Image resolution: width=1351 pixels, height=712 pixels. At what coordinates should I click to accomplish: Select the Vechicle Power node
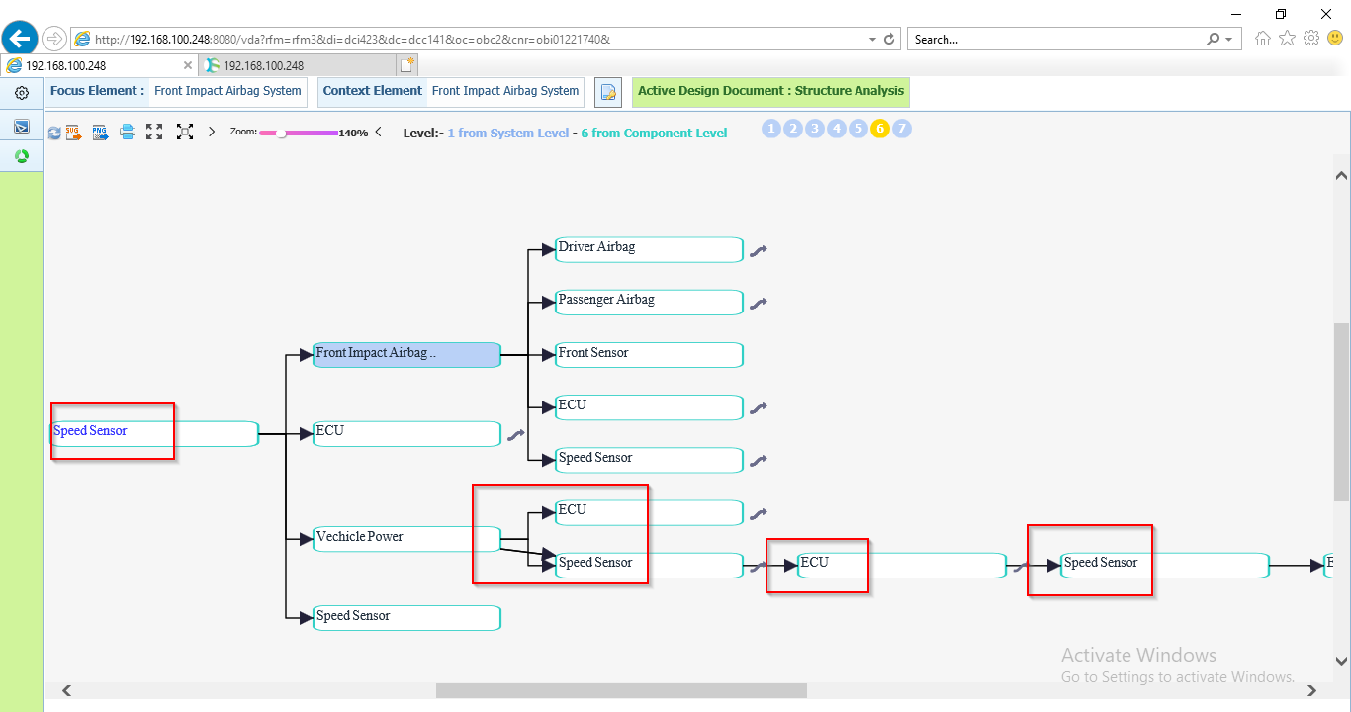pyautogui.click(x=406, y=539)
